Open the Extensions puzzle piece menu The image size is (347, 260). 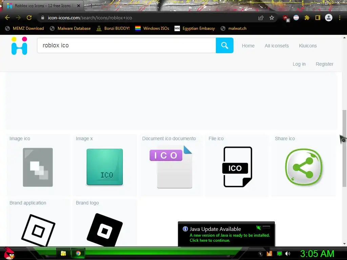(x=307, y=18)
